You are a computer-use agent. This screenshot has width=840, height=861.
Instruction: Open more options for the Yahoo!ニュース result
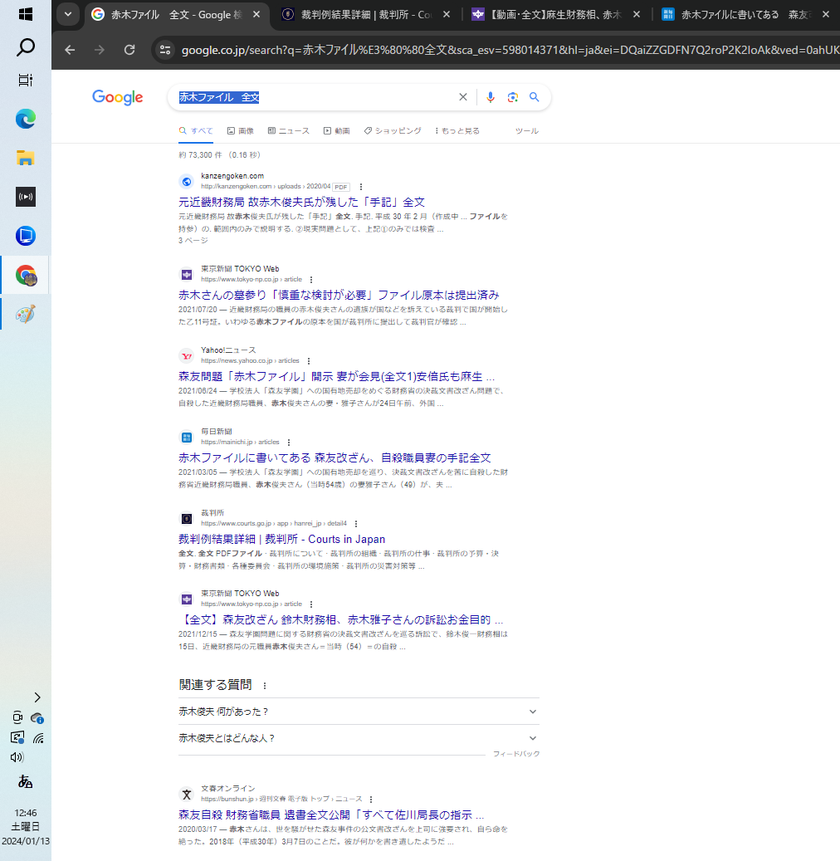click(309, 361)
